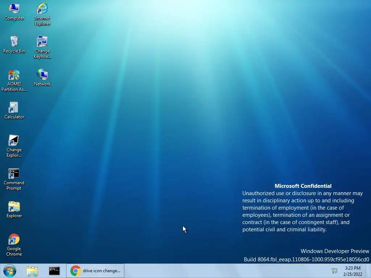Select the AOMEI Partition Assistant icon
Viewport: 371px width, 278px height.
[x=14, y=80]
